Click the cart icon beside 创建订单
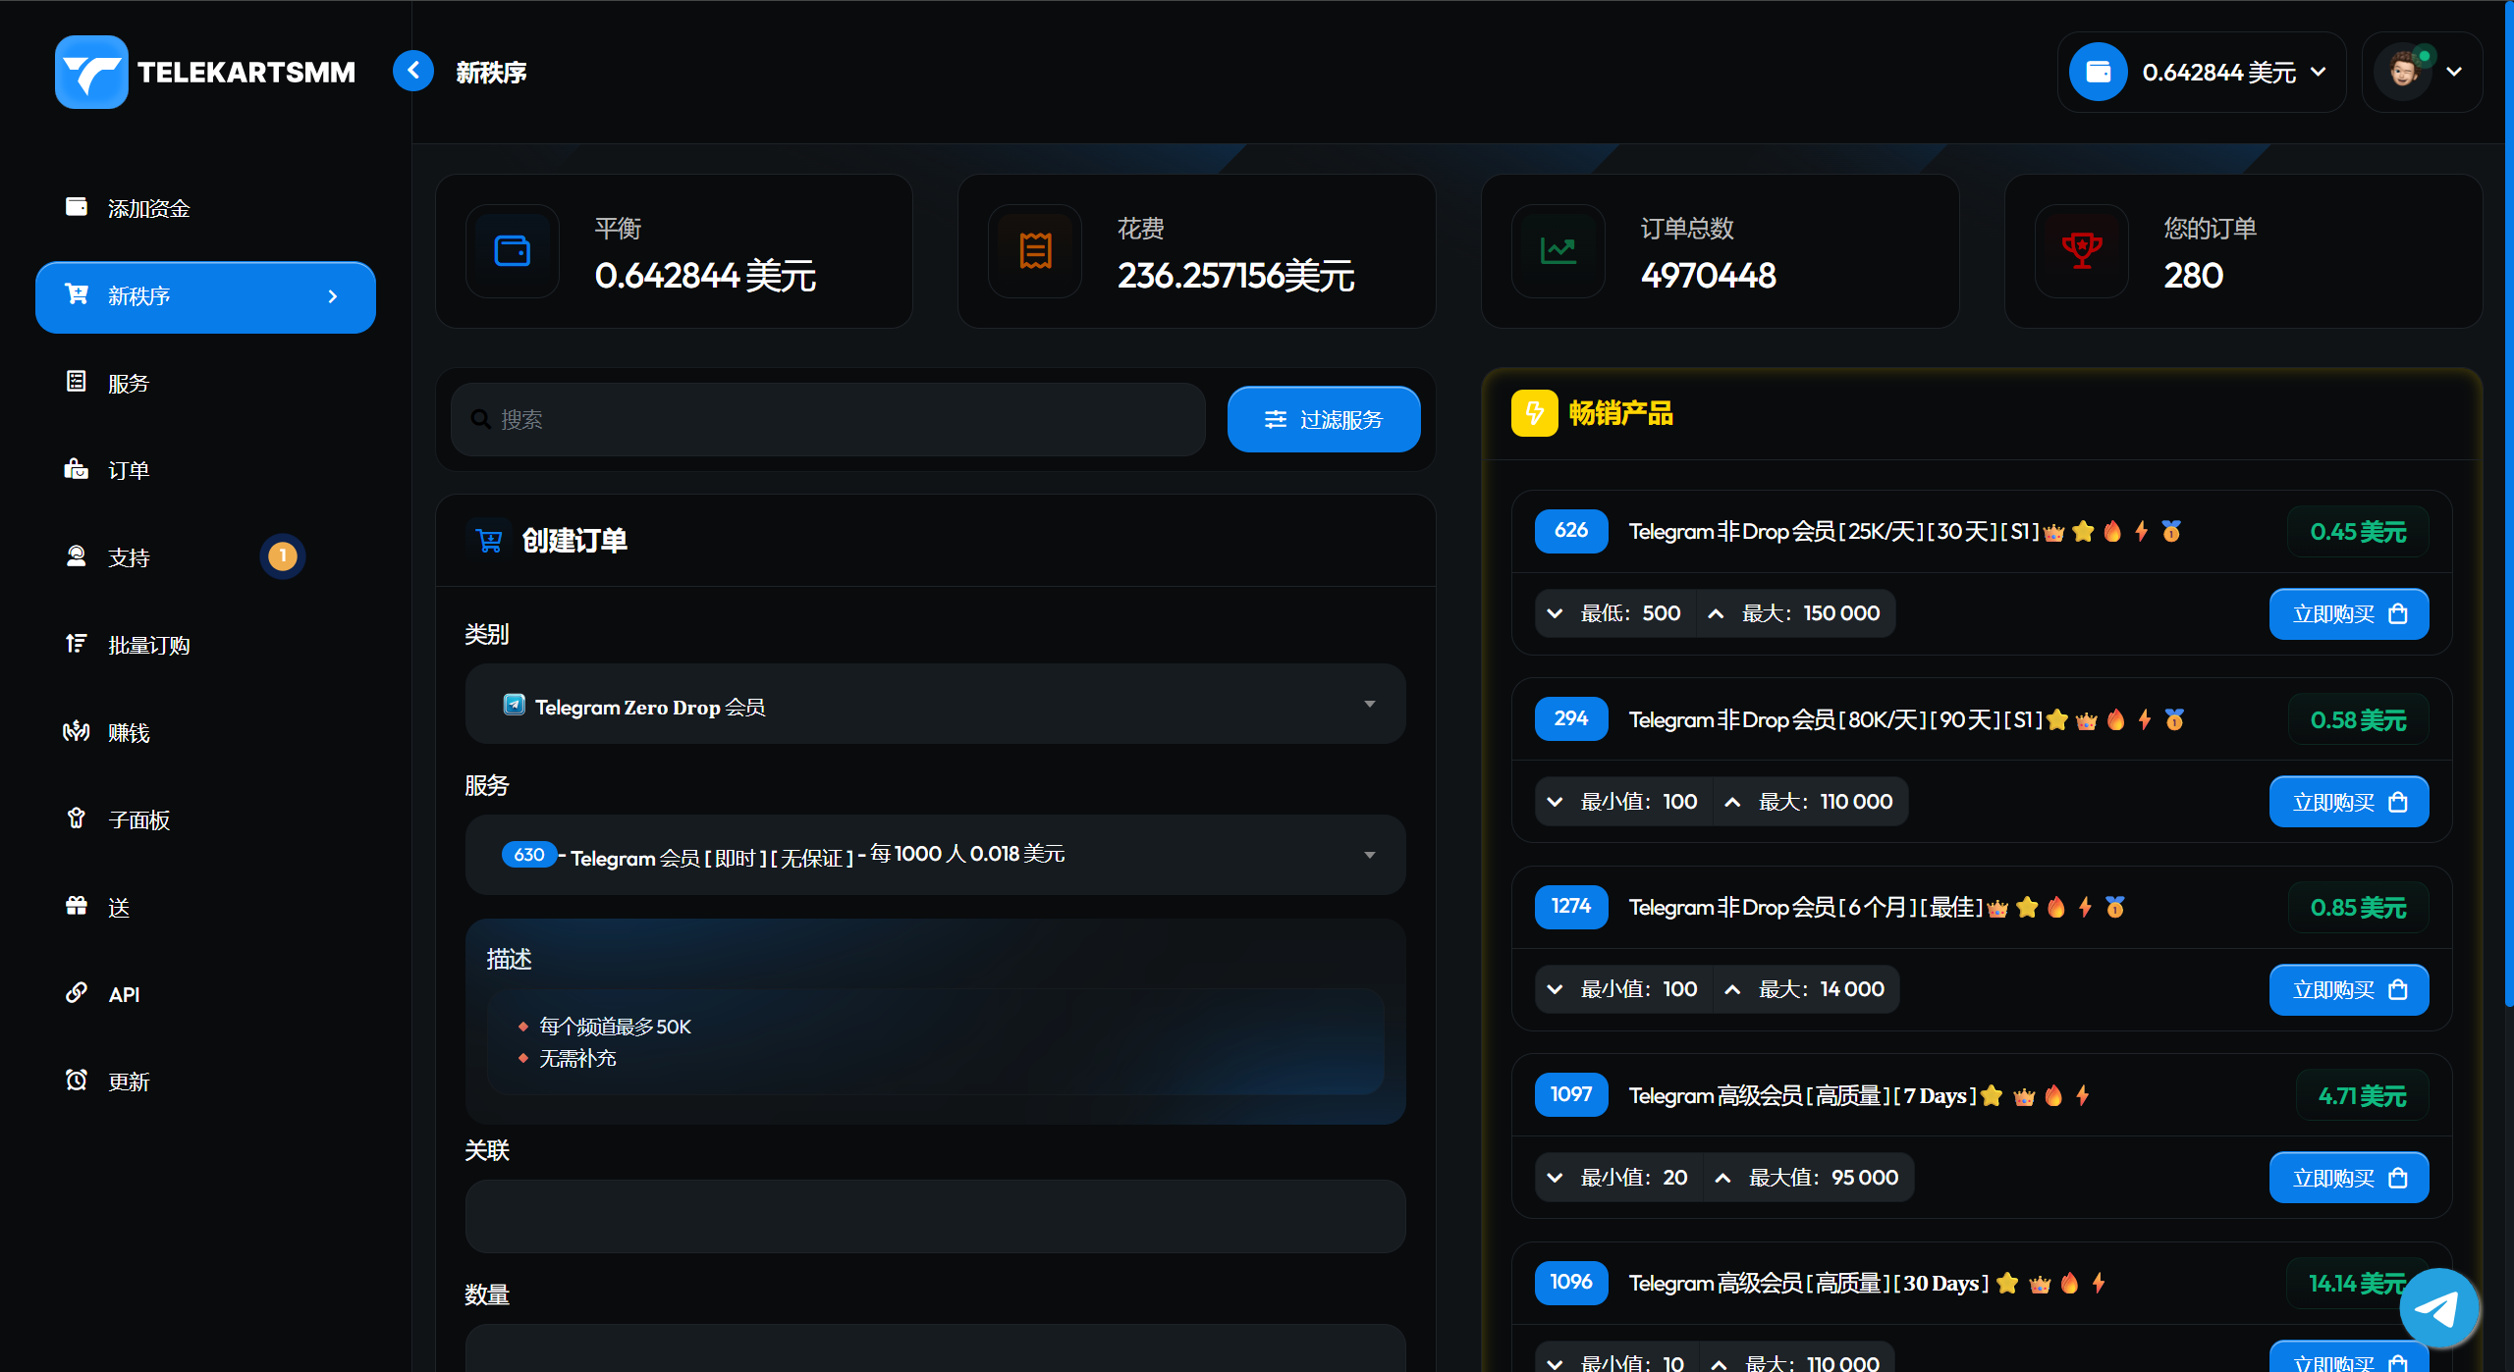The height and width of the screenshot is (1372, 2514). [x=488, y=541]
